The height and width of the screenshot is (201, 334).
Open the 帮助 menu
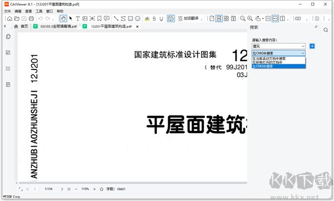(x=60, y=11)
